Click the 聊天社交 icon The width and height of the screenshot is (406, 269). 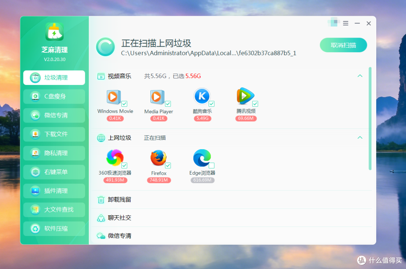pos(101,218)
